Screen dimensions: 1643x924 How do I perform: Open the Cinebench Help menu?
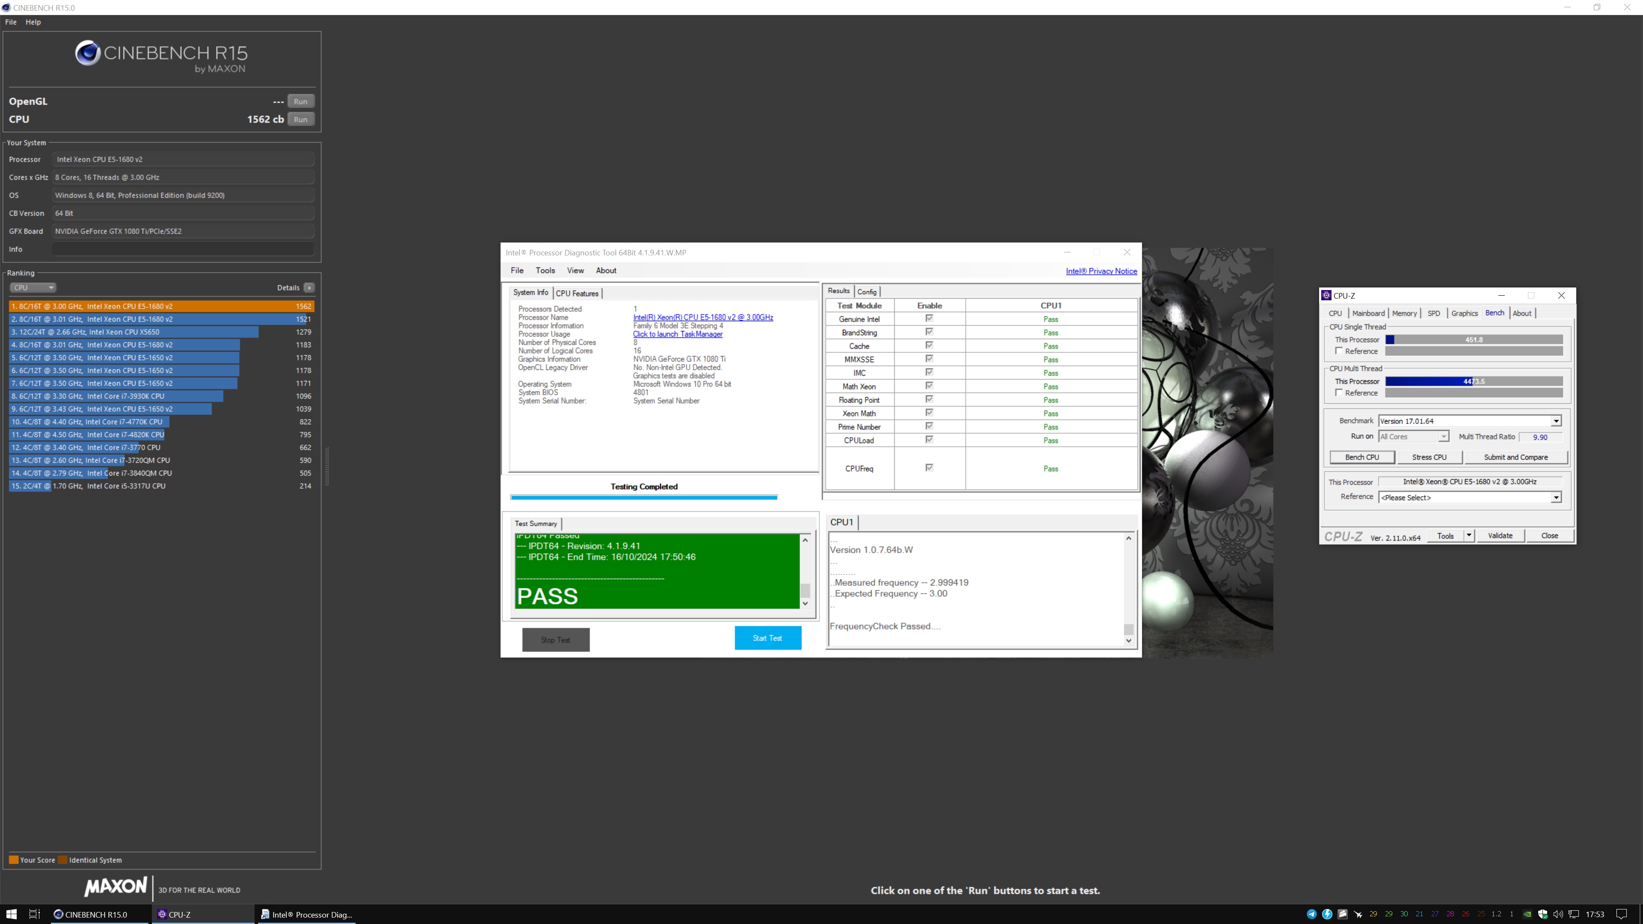[x=33, y=22]
